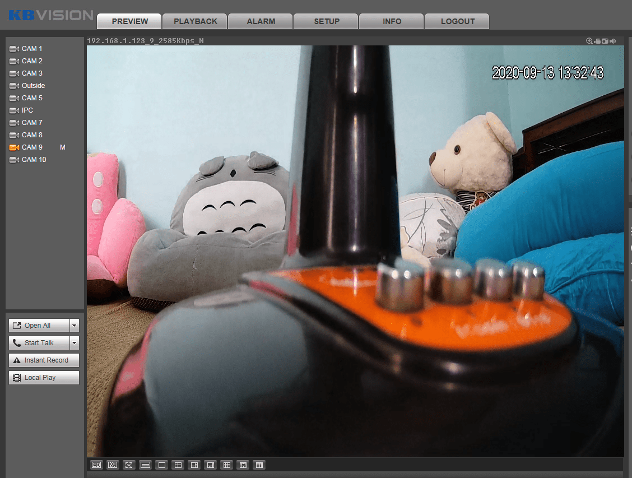The height and width of the screenshot is (478, 632).
Task: Switch to the SETUP tab
Action: point(326,21)
